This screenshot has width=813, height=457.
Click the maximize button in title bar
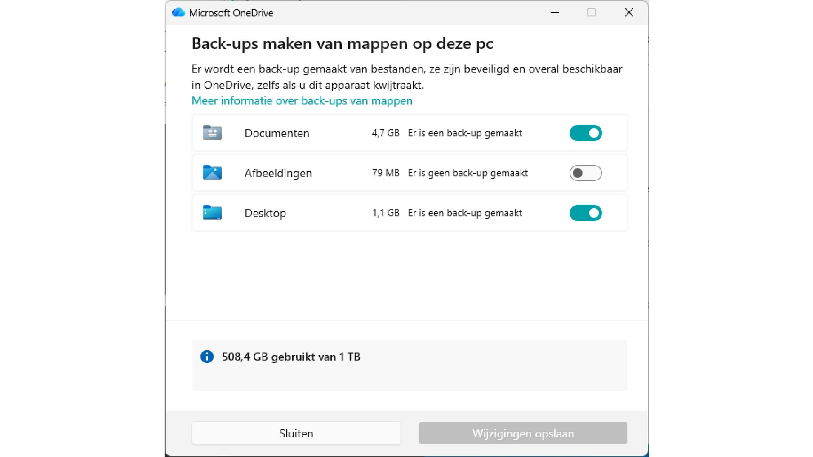[591, 13]
